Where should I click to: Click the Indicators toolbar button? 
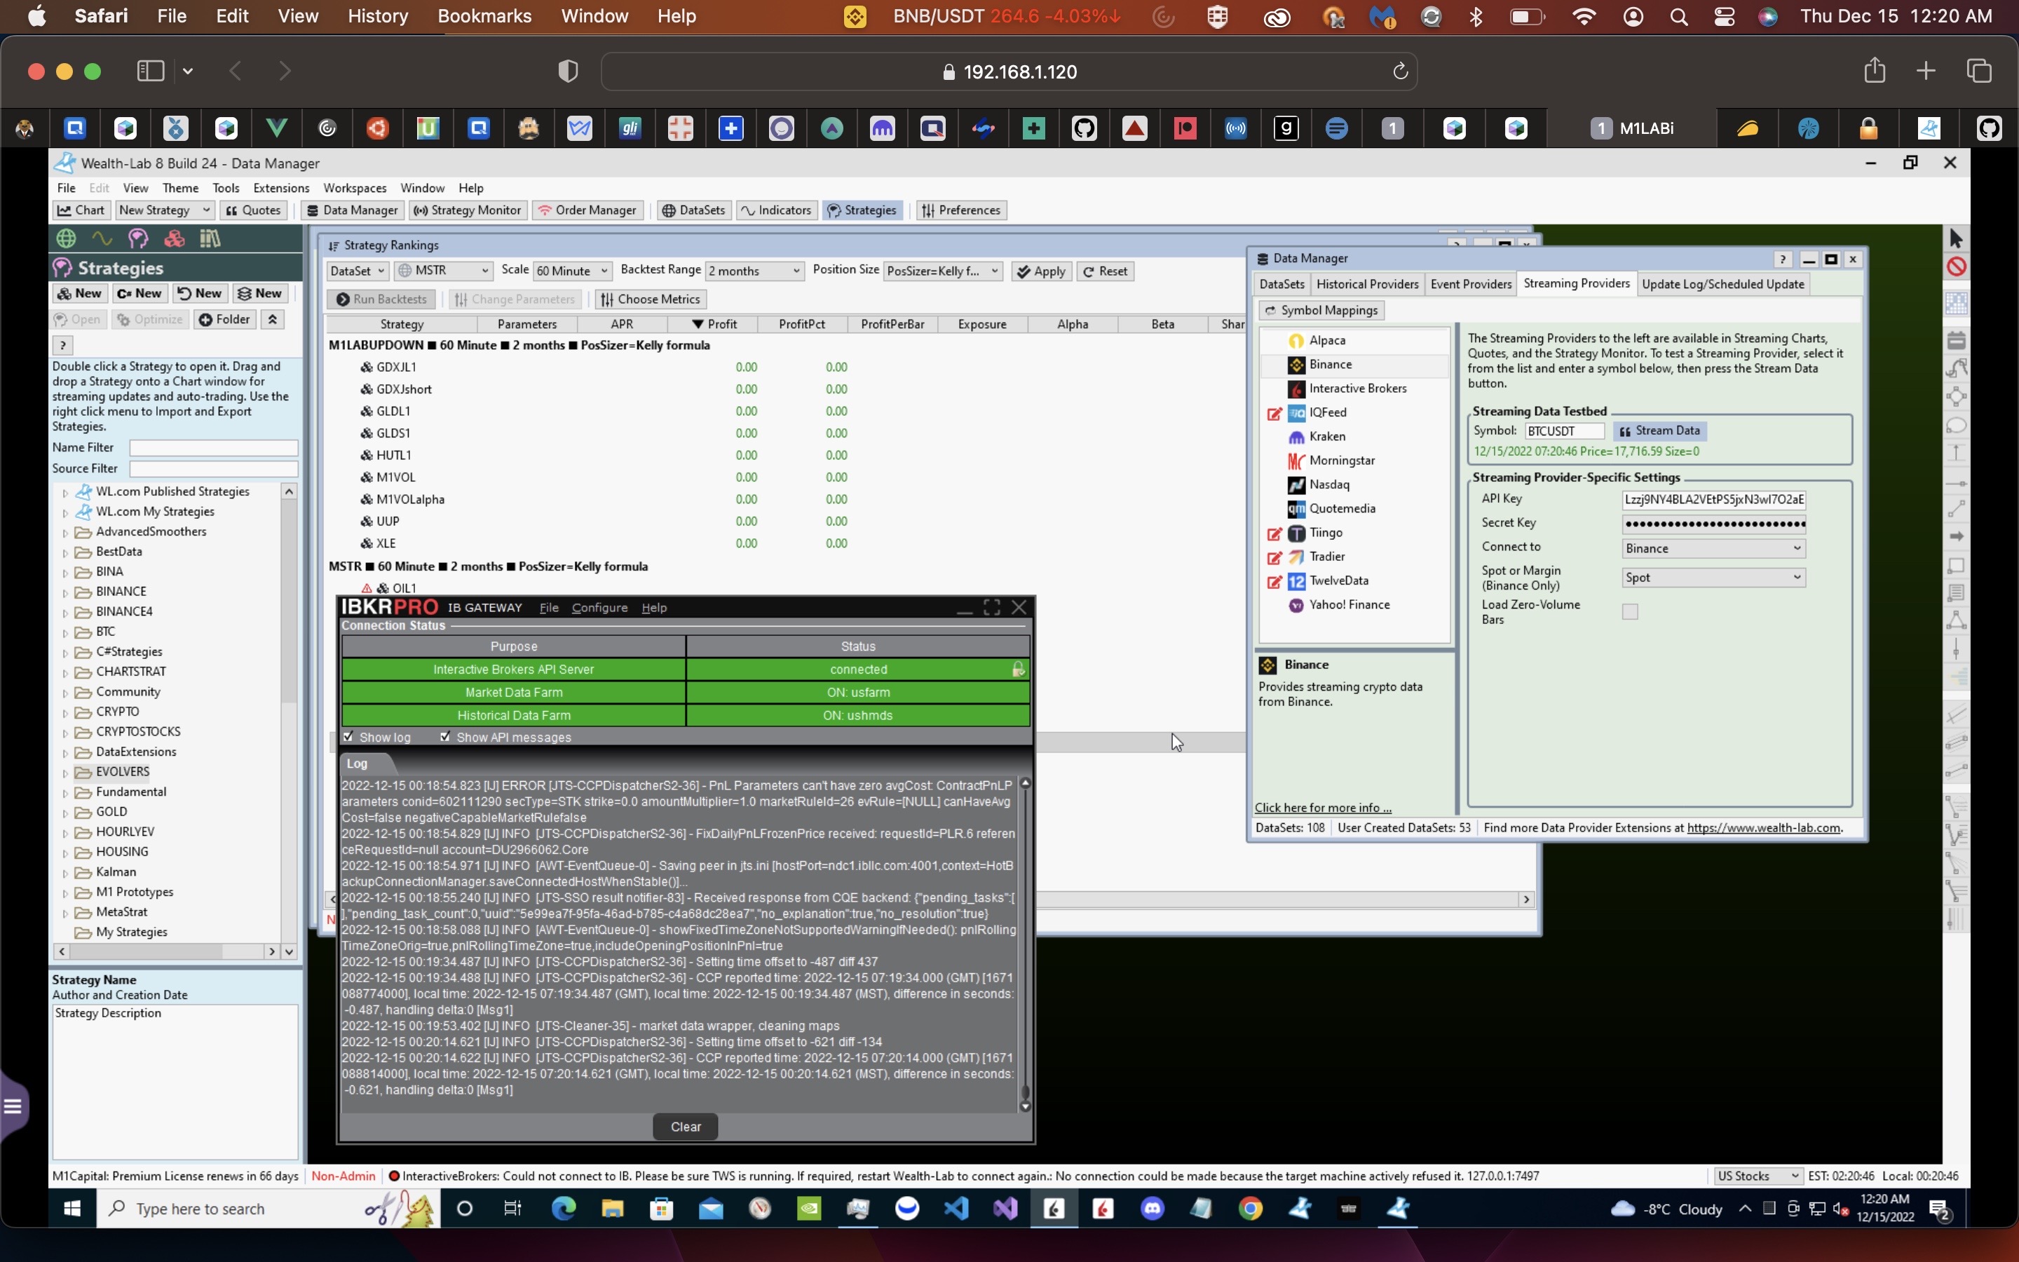tap(776, 210)
